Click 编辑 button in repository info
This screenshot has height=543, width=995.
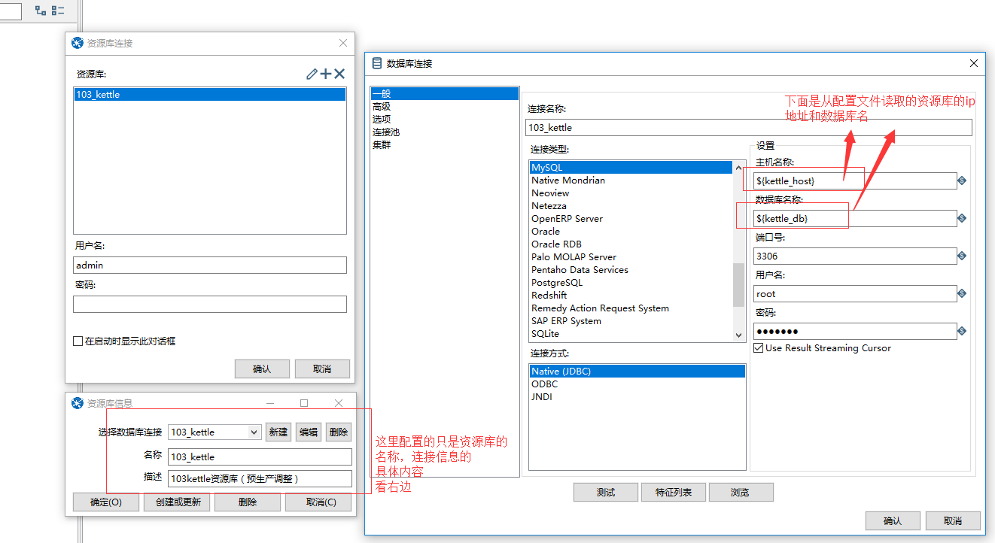(309, 432)
